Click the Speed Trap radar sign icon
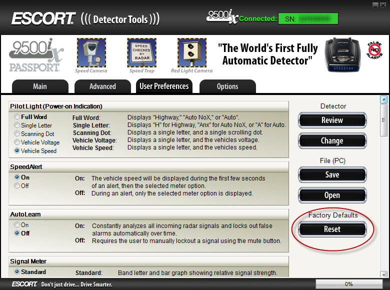The image size is (390, 290). tap(141, 52)
